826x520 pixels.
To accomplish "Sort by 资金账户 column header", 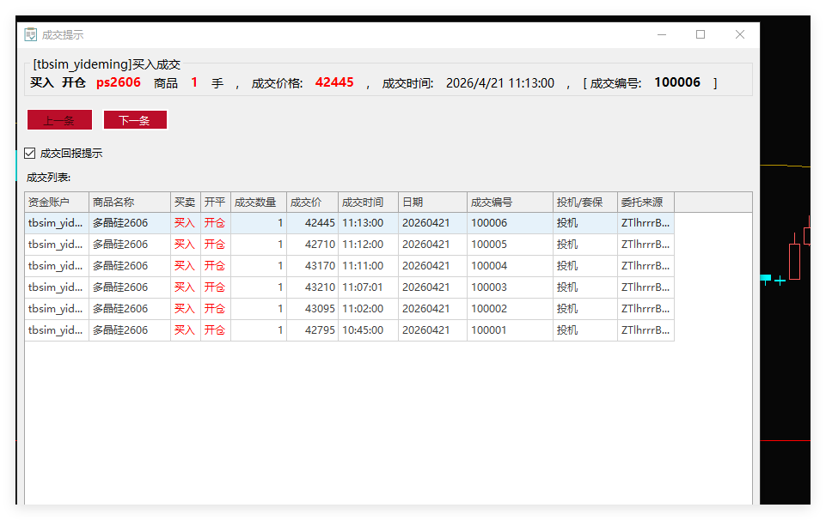I will (57, 203).
